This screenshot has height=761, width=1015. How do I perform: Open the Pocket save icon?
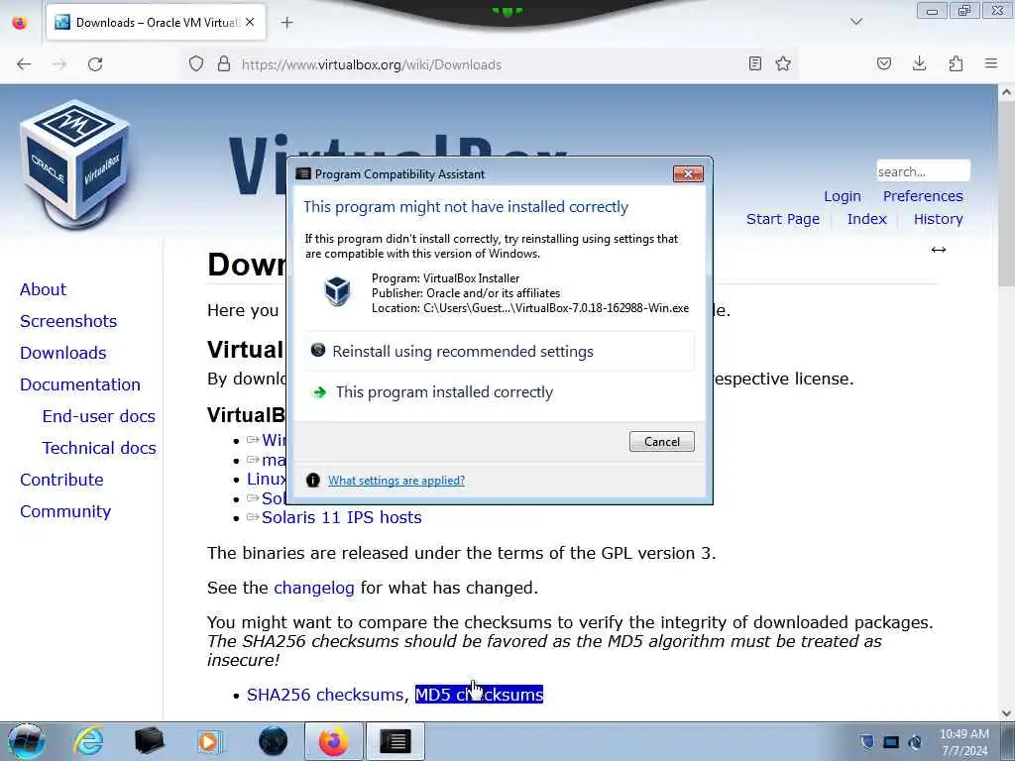point(884,63)
